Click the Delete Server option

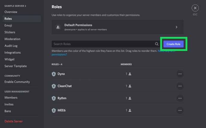[x=13, y=121]
